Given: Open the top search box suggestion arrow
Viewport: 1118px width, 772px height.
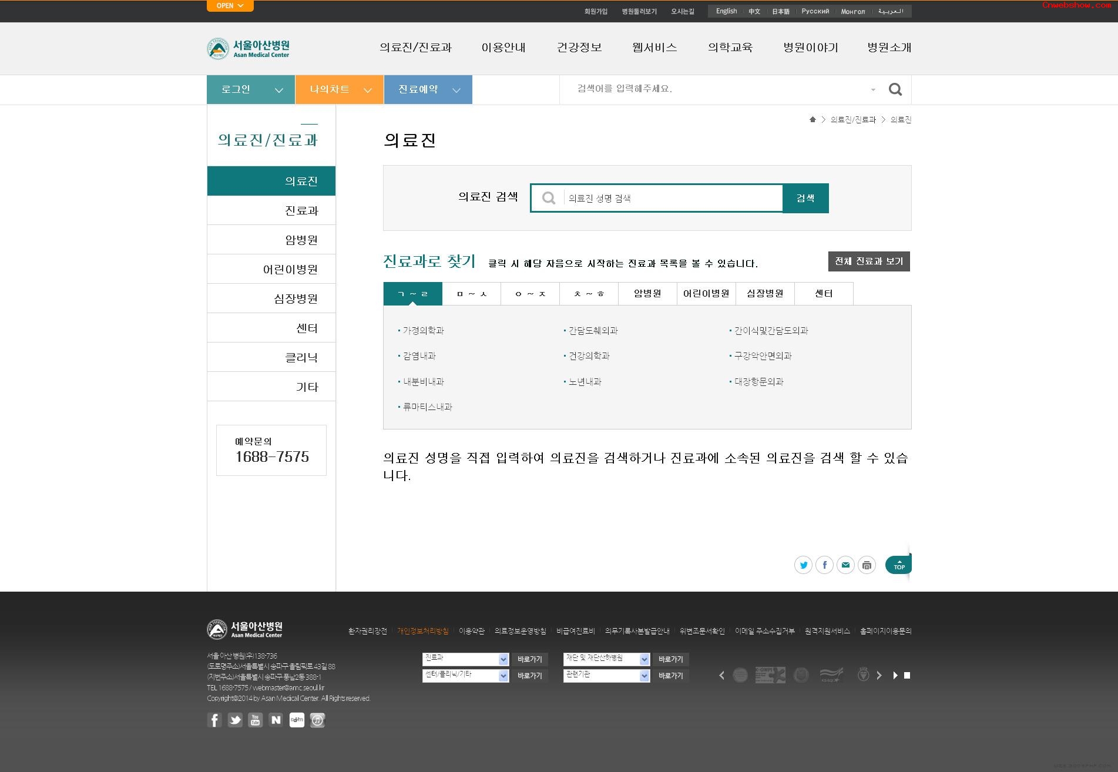Looking at the screenshot, I should [873, 90].
